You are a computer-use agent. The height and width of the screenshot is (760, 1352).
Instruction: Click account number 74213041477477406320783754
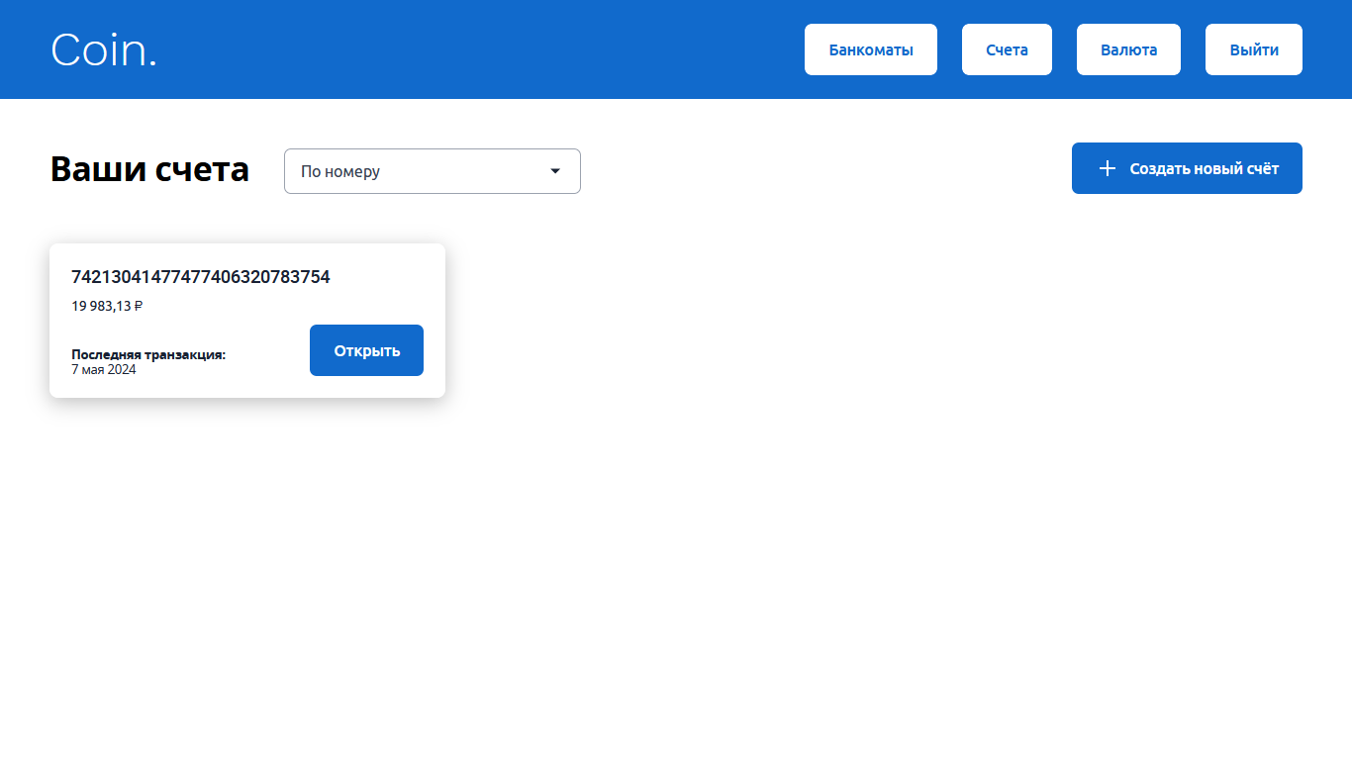(201, 277)
